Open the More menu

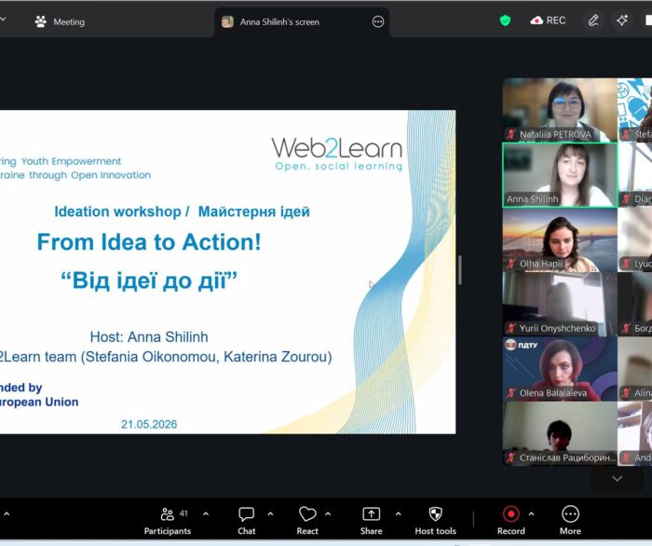coord(570,521)
